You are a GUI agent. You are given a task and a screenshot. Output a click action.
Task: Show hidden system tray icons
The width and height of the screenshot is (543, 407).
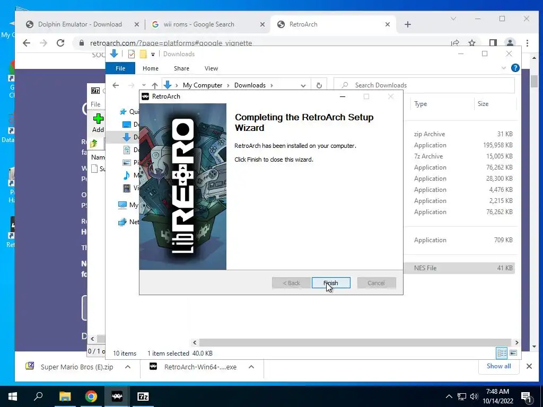click(x=449, y=396)
